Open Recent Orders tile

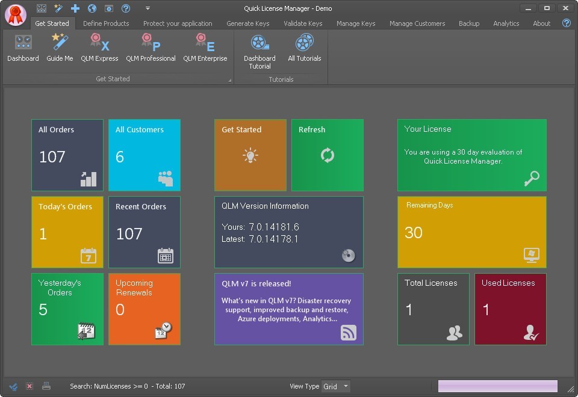[144, 232]
